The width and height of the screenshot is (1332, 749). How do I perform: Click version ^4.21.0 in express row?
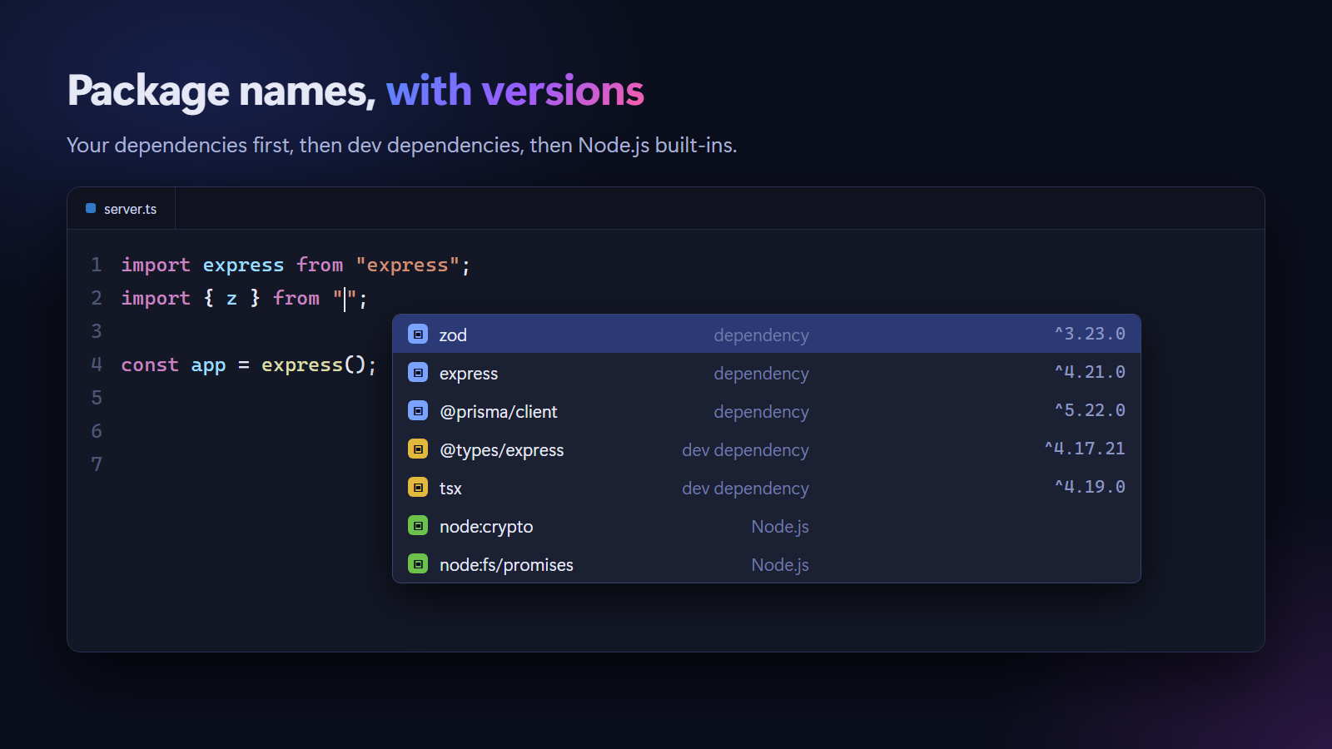pos(1090,372)
